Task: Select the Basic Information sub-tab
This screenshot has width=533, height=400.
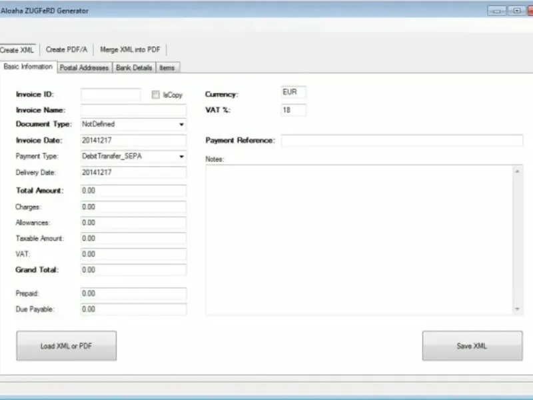Action: click(28, 67)
